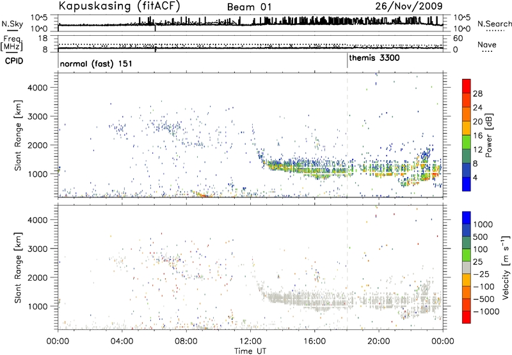The height and width of the screenshot is (355, 512).
Task: Click the 'Power [dB]' colorbar label
Action: (x=488, y=135)
